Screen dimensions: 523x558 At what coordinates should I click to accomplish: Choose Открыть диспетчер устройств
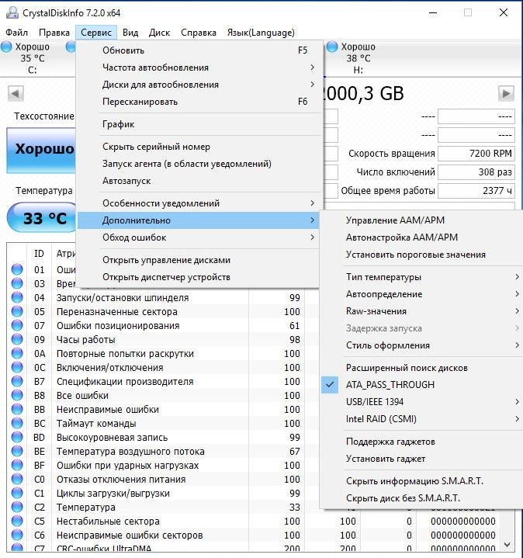tap(198, 277)
